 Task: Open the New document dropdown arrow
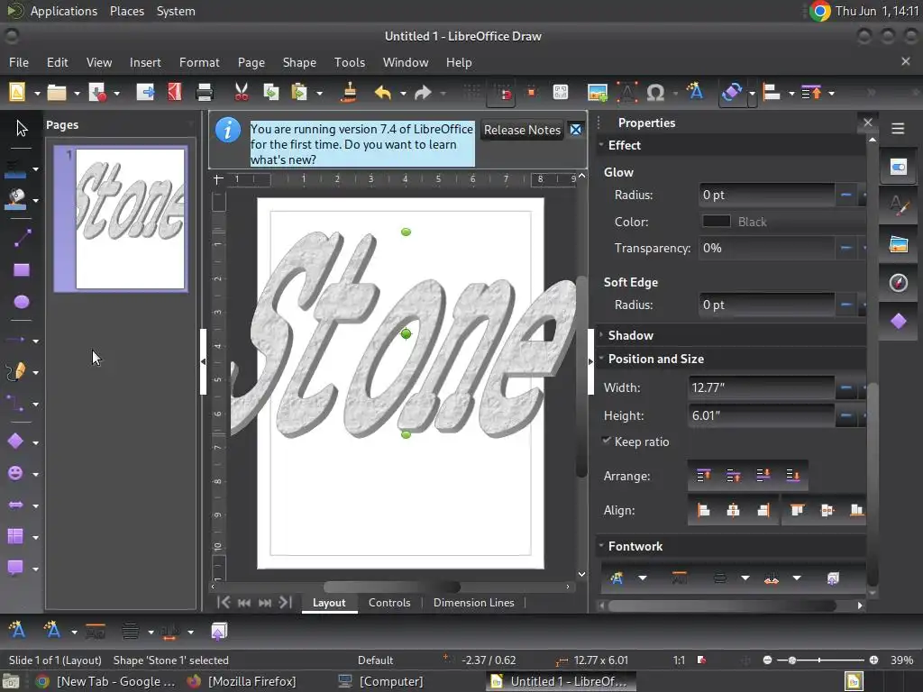pyautogui.click(x=37, y=93)
